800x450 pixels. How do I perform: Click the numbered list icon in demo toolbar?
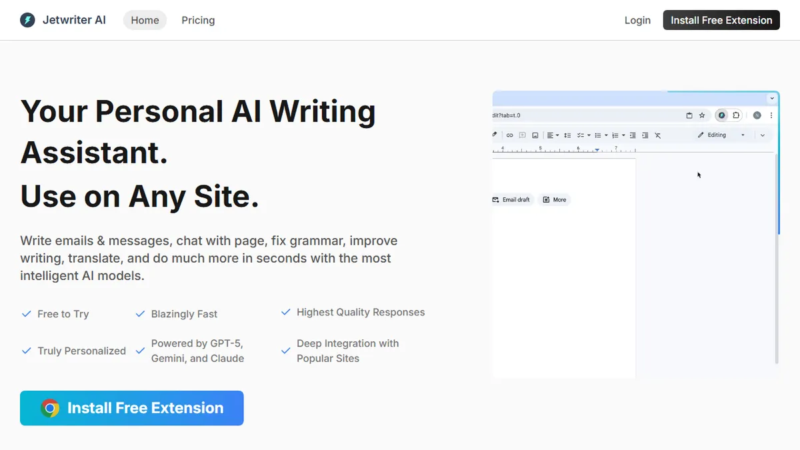click(x=615, y=135)
